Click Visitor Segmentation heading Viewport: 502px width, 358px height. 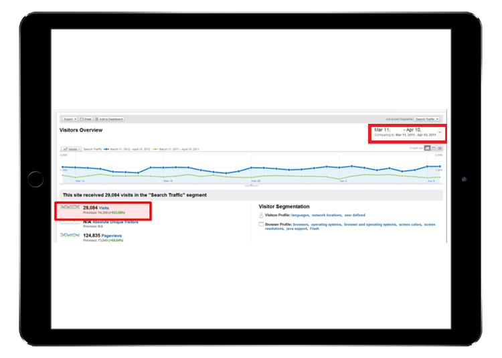[x=284, y=207]
